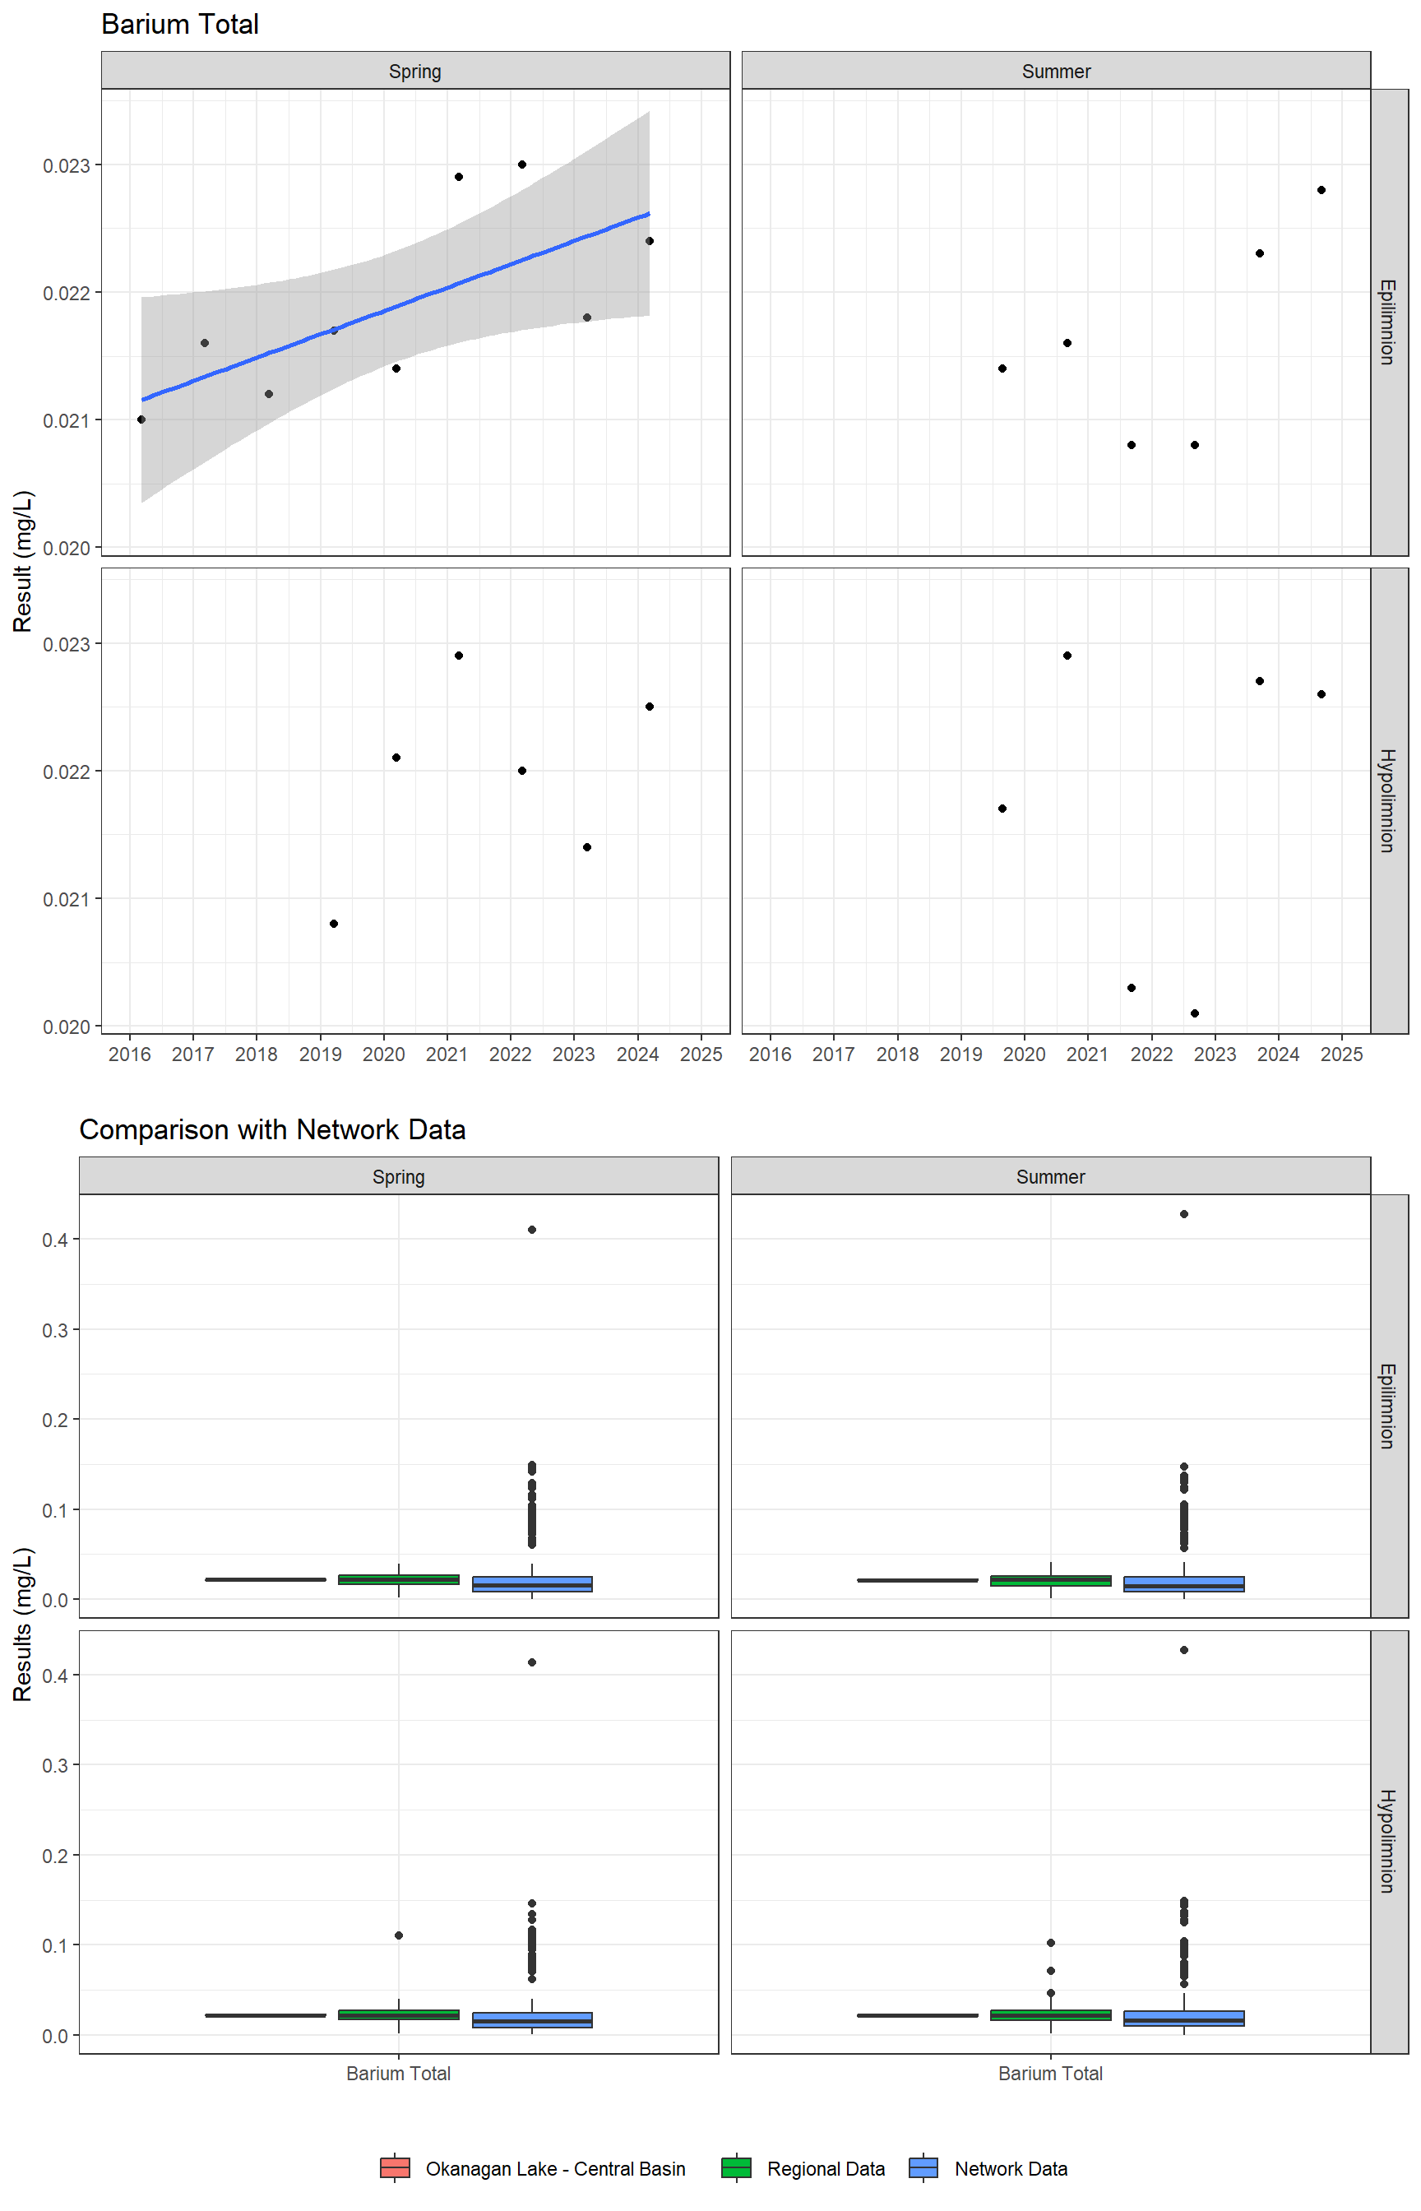Image resolution: width=1421 pixels, height=2211 pixels.
Task: Click the 2024 data point in Spring Epilimnion
Action: pyautogui.click(x=650, y=241)
